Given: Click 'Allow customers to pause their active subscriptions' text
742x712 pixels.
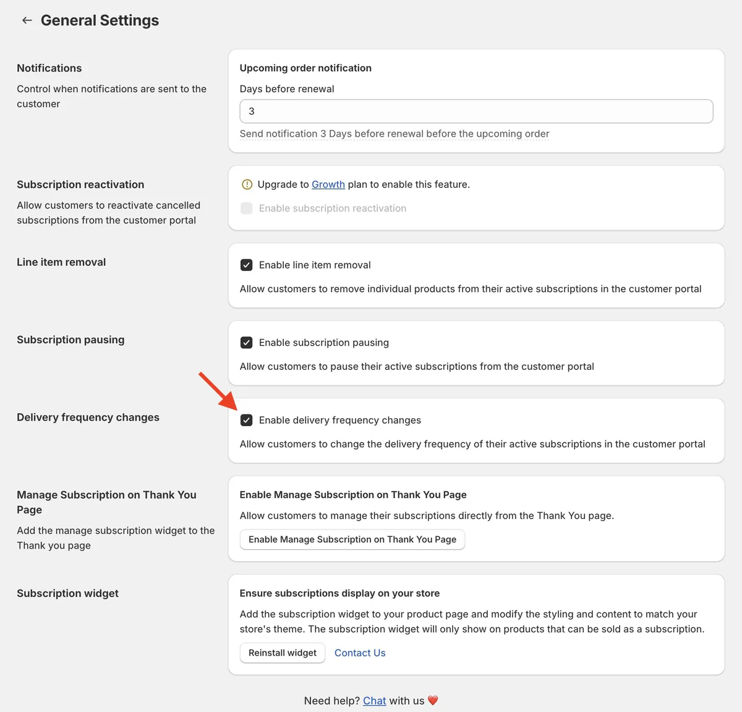Looking at the screenshot, I should point(417,366).
